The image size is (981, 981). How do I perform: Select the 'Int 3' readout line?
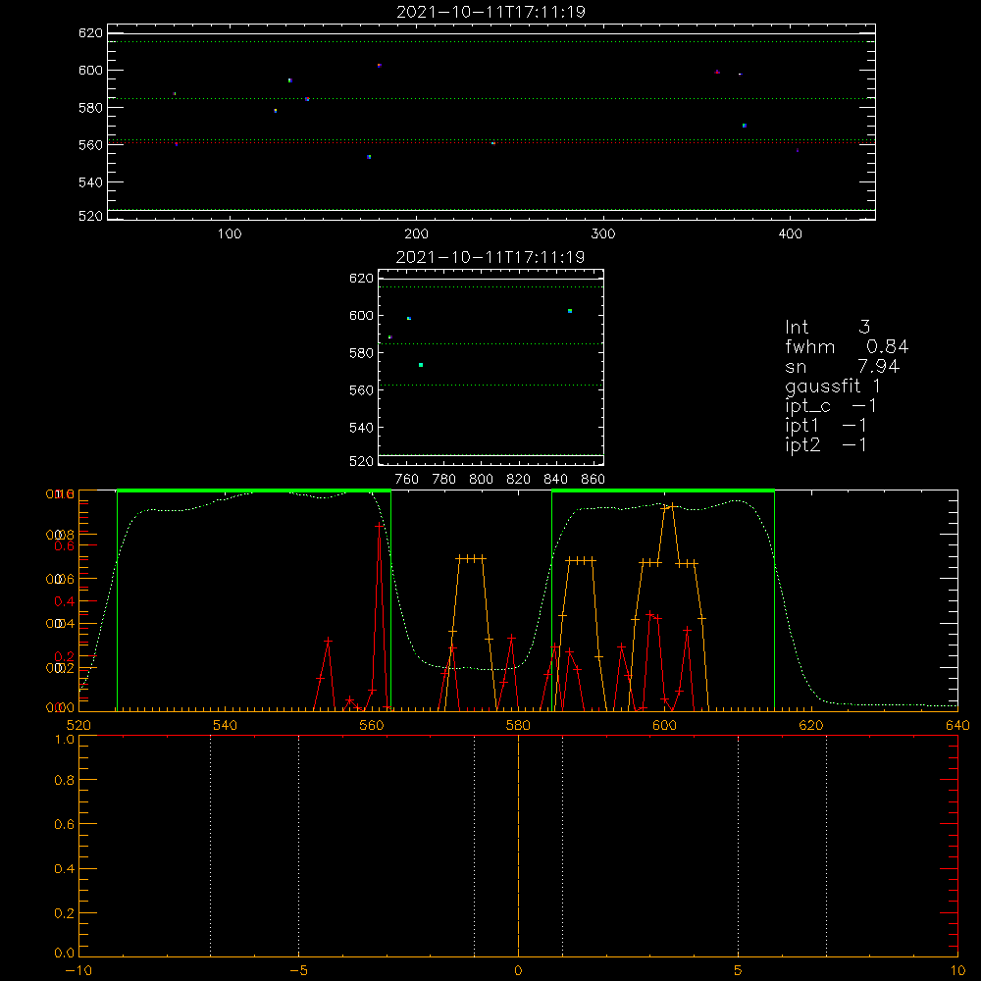pyautogui.click(x=827, y=327)
